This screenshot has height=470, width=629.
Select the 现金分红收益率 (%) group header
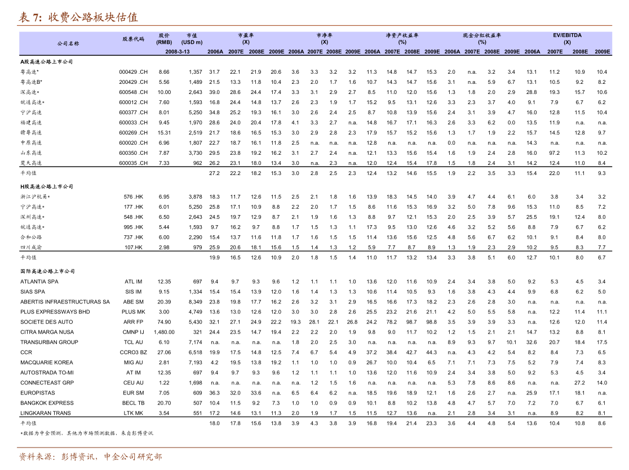[x=482, y=38]
